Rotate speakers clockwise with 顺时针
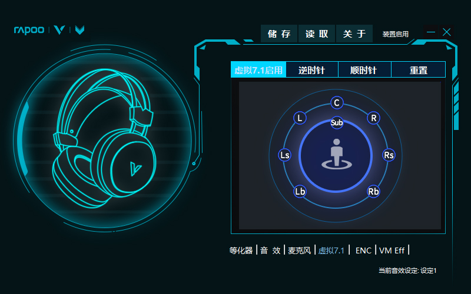 pos(364,69)
